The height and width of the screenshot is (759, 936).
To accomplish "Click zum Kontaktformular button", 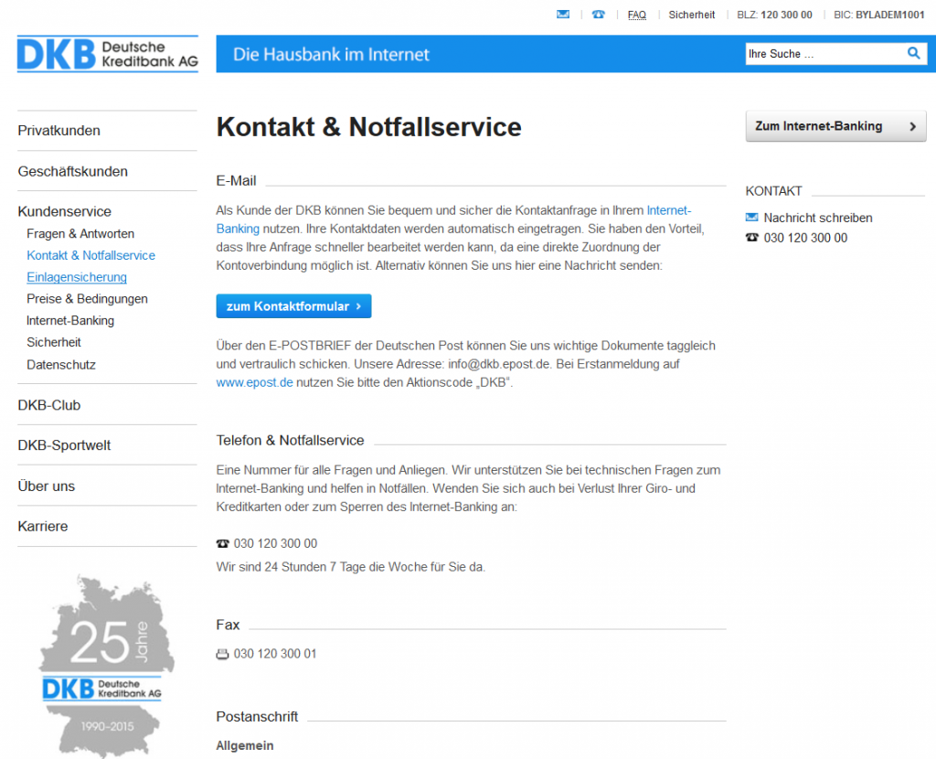I will point(293,305).
